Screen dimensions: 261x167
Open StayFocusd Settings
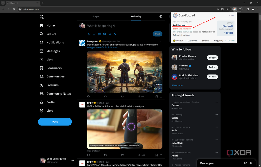206,41
